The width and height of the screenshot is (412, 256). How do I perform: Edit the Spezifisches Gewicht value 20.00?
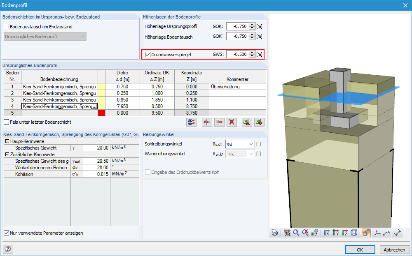tap(96, 148)
